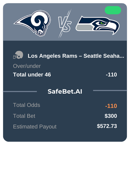The height and width of the screenshot is (182, 130).
Task: Click the $572.73 payout value
Action: pyautogui.click(x=107, y=126)
